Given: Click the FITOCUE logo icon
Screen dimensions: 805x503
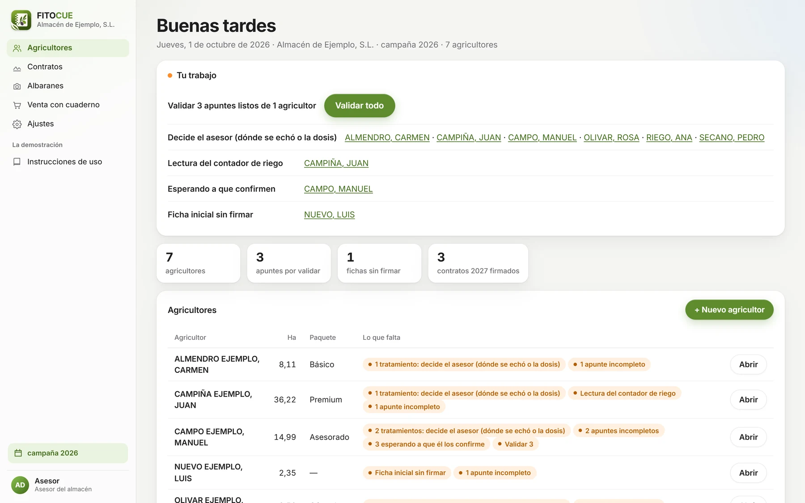Looking at the screenshot, I should pos(21,20).
